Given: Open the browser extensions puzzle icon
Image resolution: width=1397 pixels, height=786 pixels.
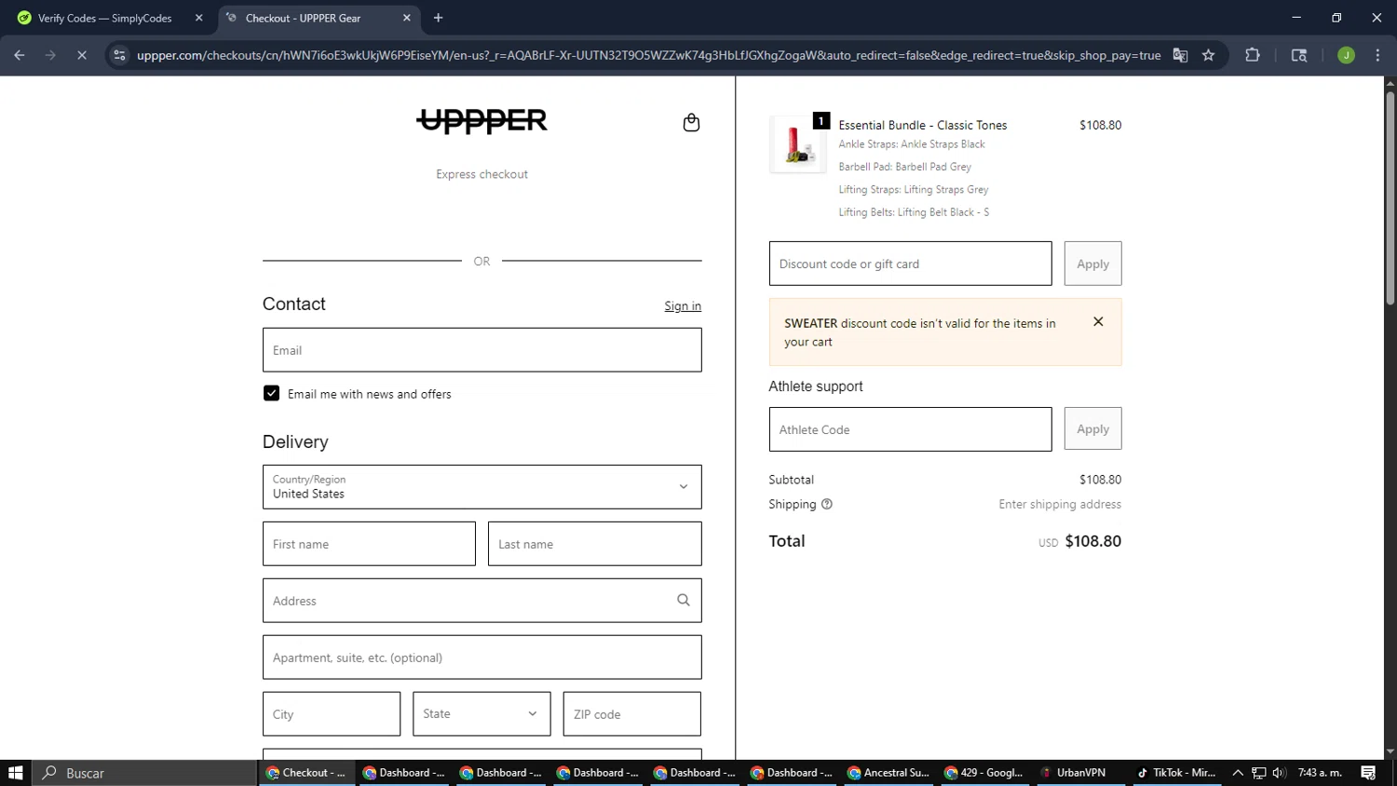Looking at the screenshot, I should tap(1253, 55).
